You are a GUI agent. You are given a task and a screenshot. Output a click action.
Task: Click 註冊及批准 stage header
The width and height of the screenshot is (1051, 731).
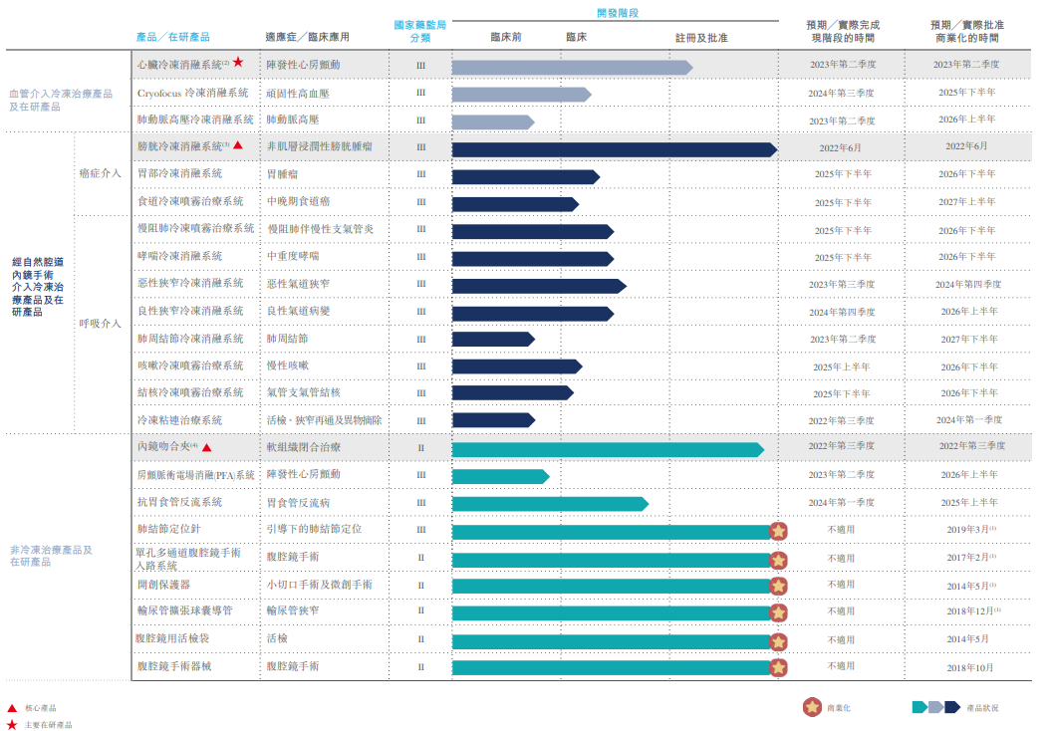coord(701,38)
